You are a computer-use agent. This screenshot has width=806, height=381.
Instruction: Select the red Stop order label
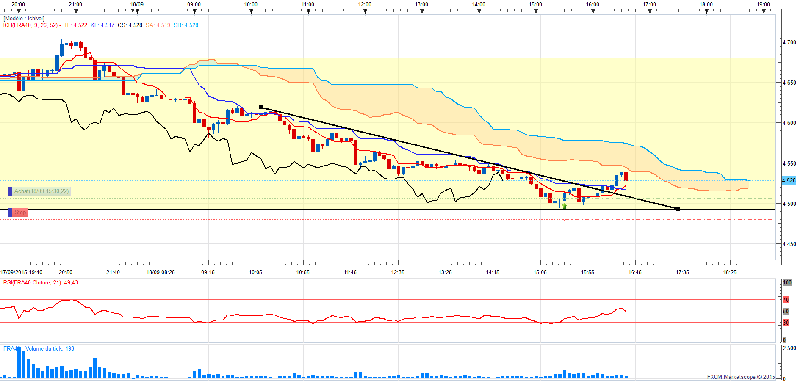tap(20, 213)
